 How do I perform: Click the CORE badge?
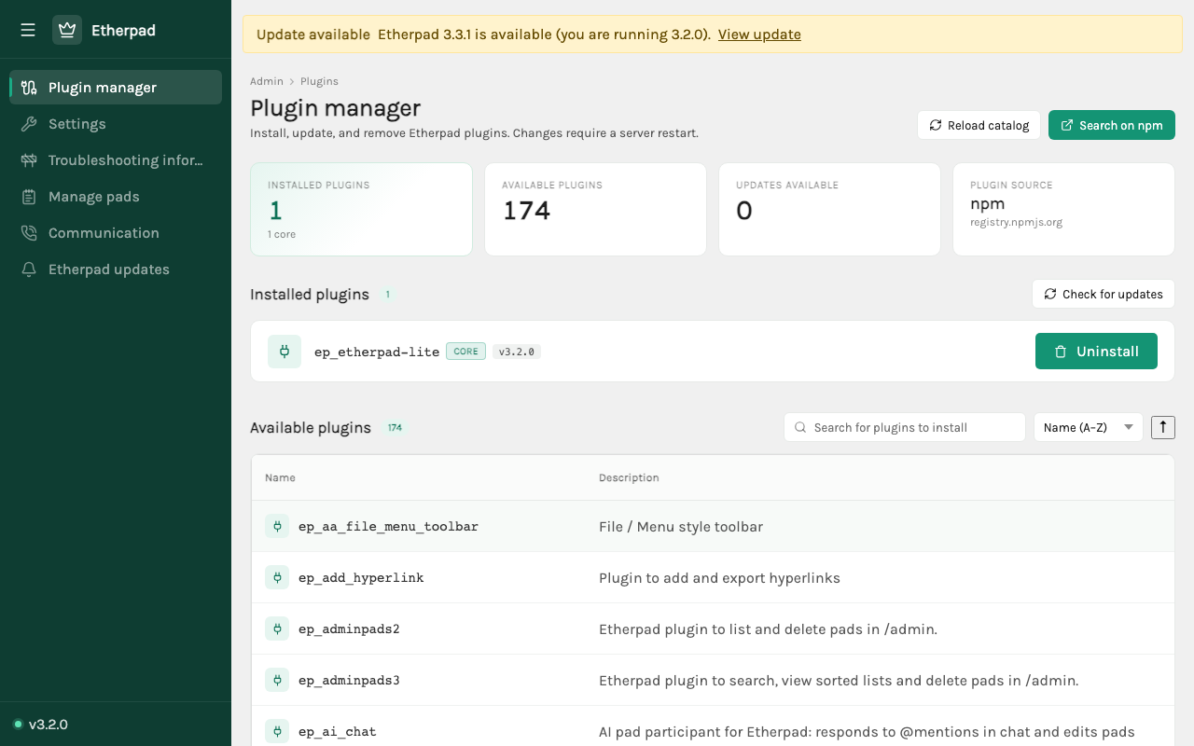tap(465, 352)
